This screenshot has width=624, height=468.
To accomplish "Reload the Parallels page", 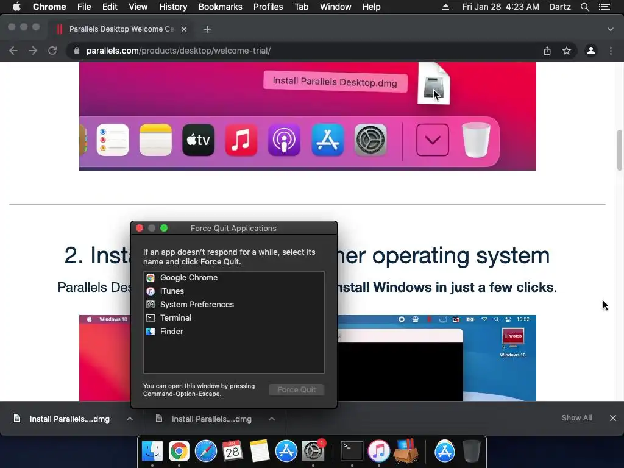I will pyautogui.click(x=52, y=51).
